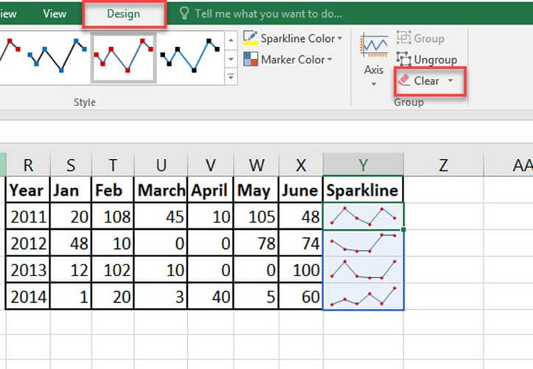The width and height of the screenshot is (533, 369).
Task: Open the Marker Color dropdown arrow
Action: [x=330, y=60]
